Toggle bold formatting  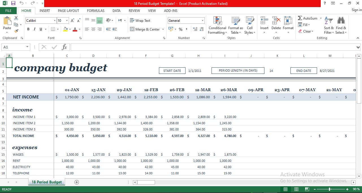click(28, 29)
